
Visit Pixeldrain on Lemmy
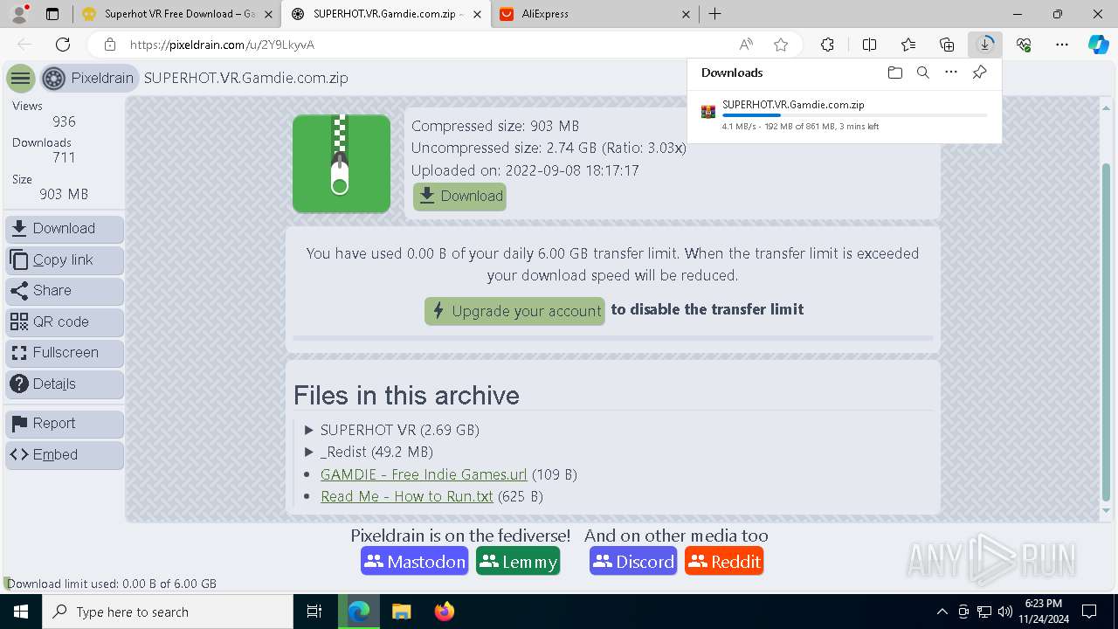click(518, 562)
